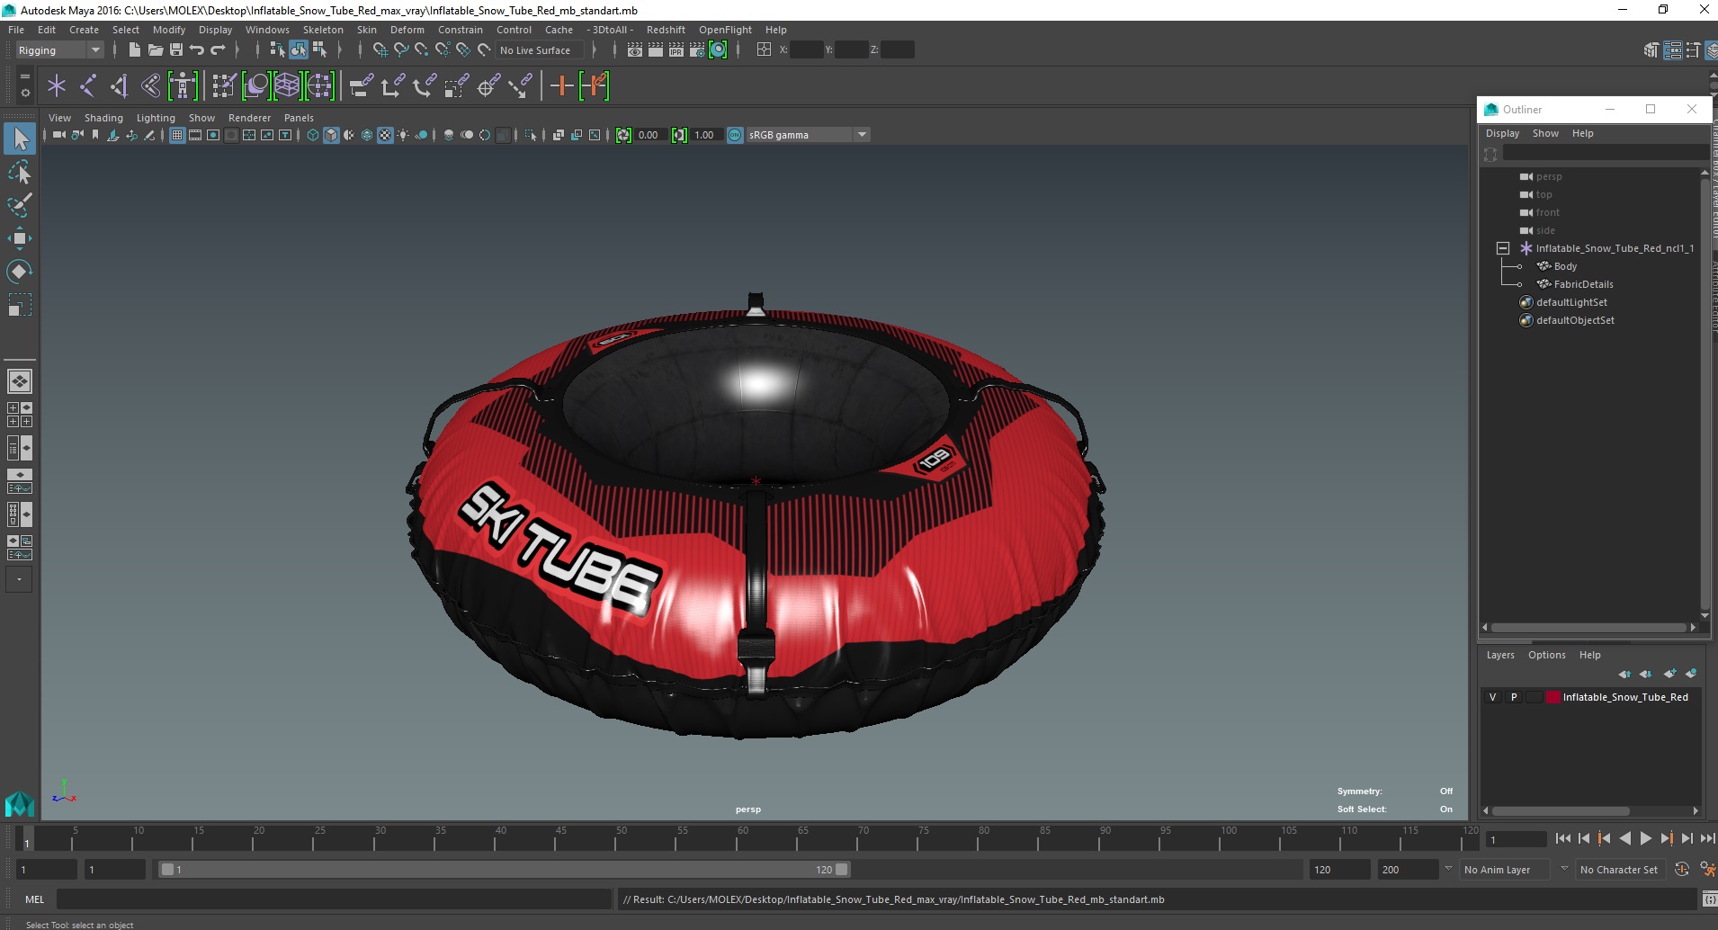Image resolution: width=1718 pixels, height=930 pixels.
Task: Click the range slider end handle
Action: coord(842,870)
